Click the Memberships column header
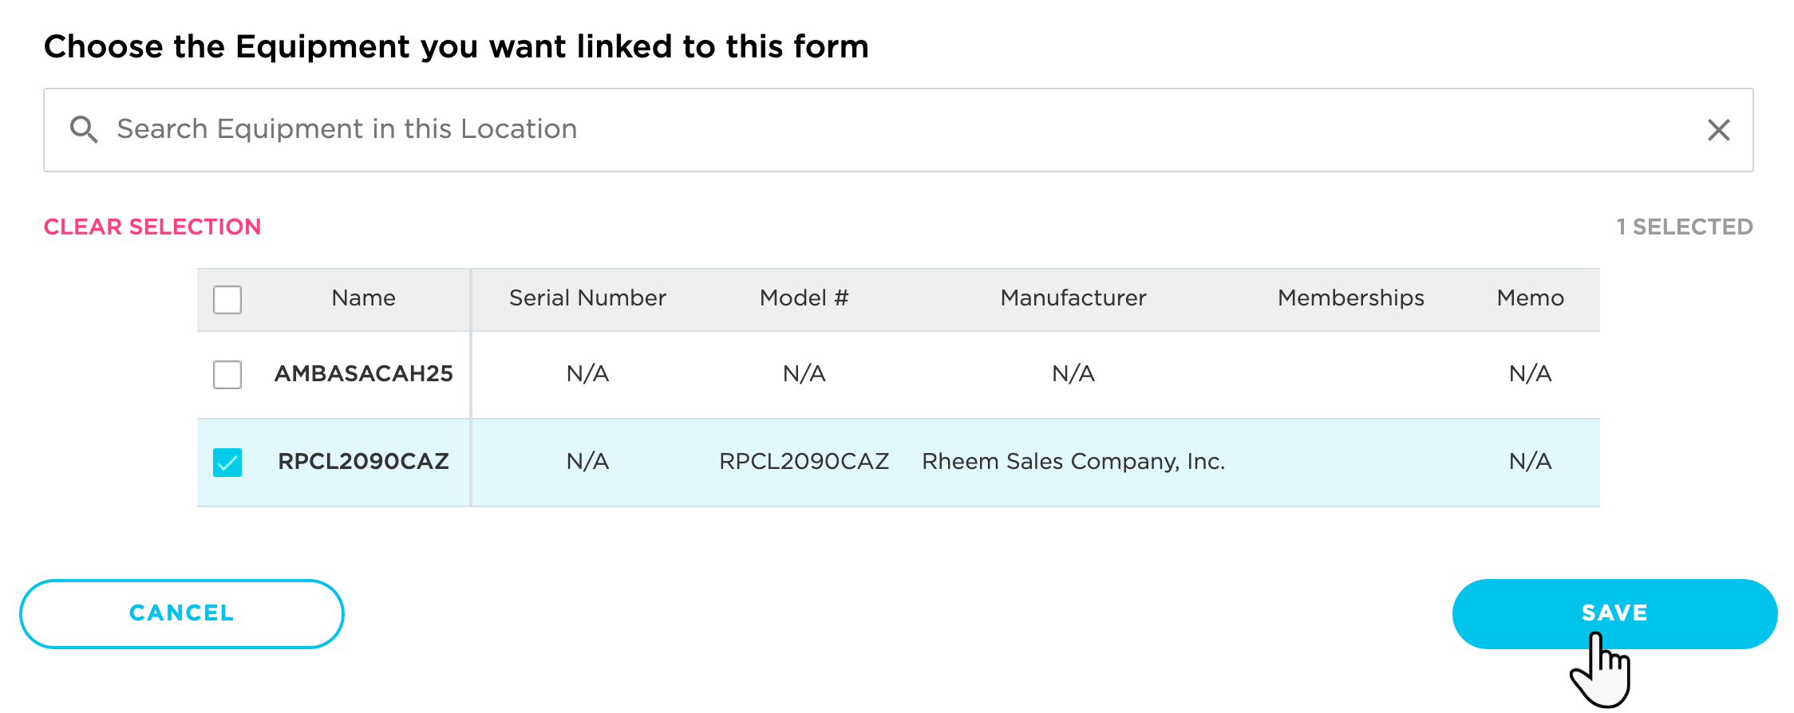1794x713 pixels. pos(1350,298)
